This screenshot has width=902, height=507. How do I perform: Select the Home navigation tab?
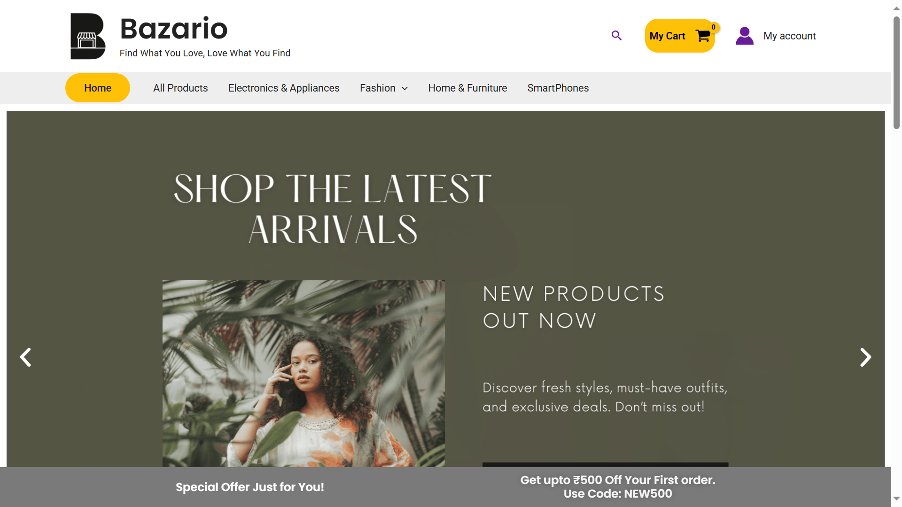point(98,88)
